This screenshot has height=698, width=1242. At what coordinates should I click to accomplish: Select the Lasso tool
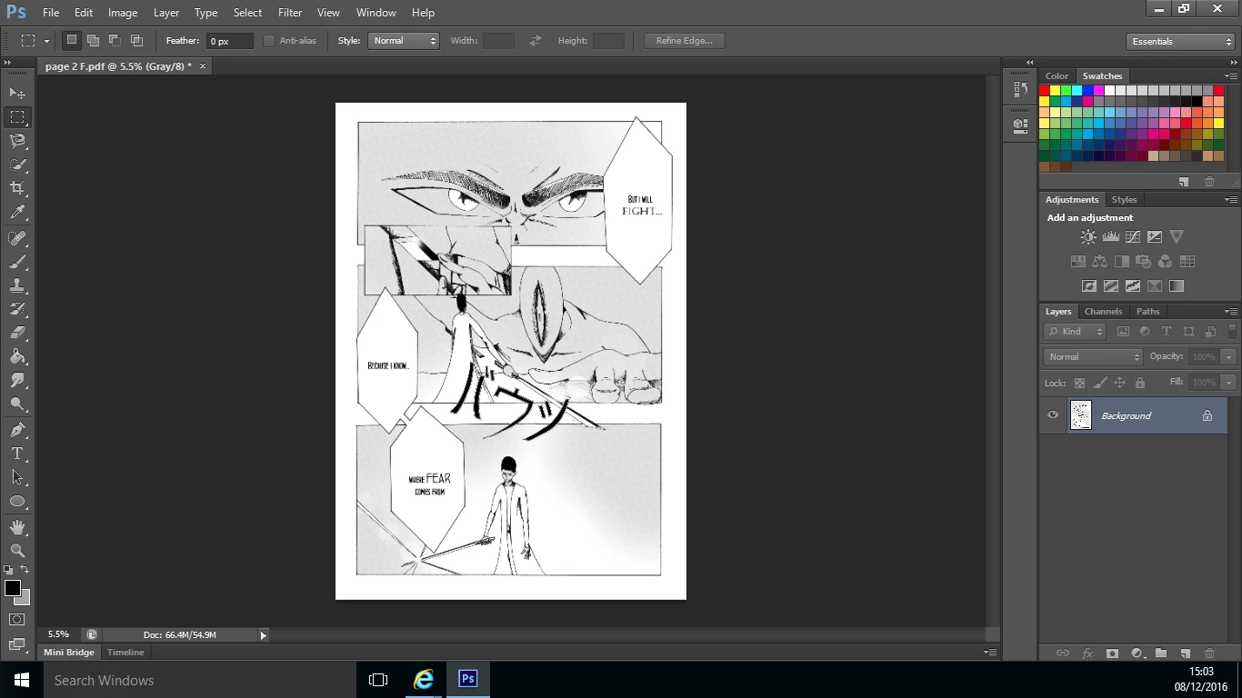click(17, 141)
